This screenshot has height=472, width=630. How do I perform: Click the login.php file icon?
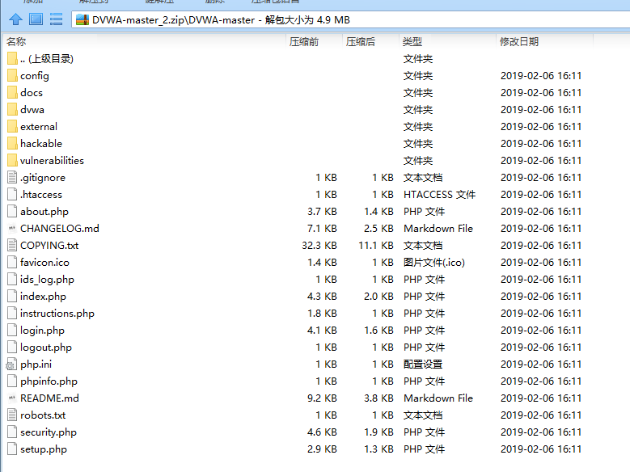tap(12, 331)
